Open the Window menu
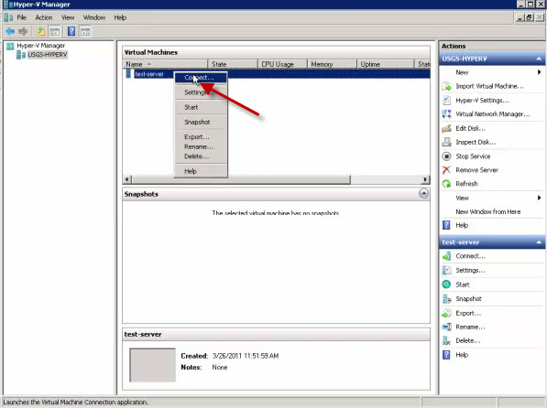547x408 pixels. tap(94, 17)
